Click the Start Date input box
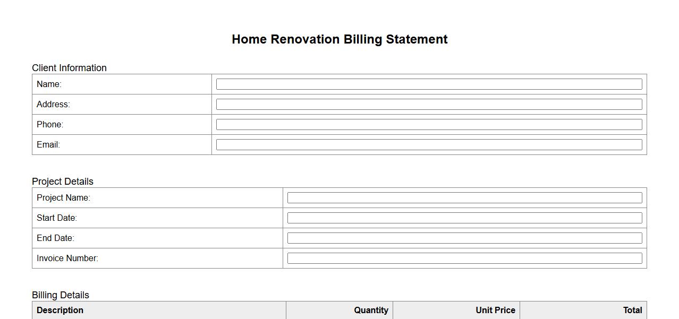This screenshot has width=679, height=319. [464, 218]
